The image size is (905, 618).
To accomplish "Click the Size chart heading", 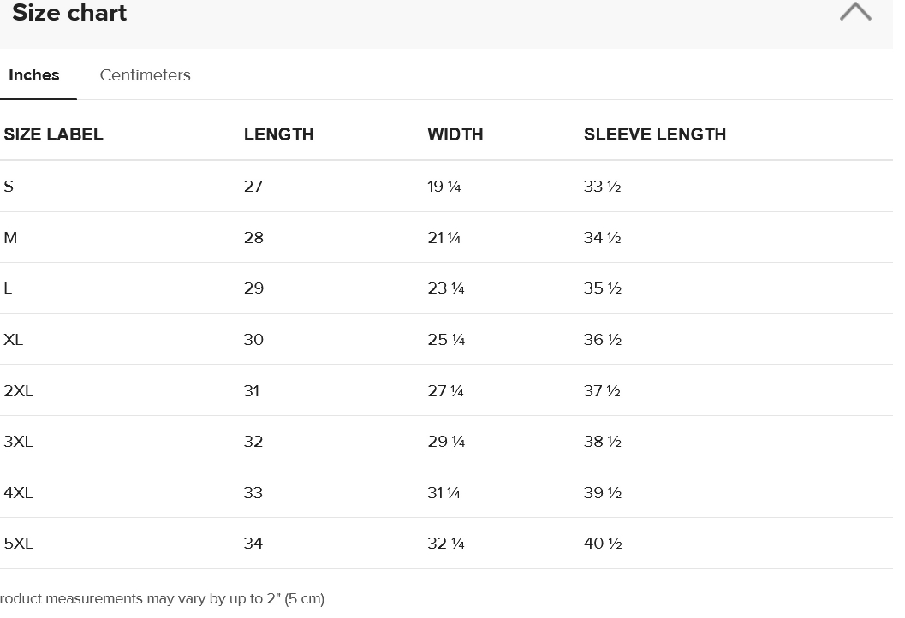I will 69,13.
